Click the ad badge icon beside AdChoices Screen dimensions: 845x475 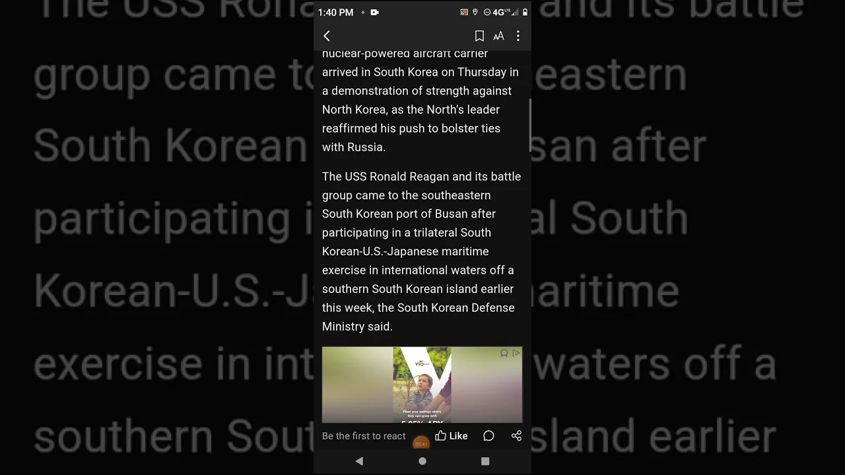[x=504, y=354]
